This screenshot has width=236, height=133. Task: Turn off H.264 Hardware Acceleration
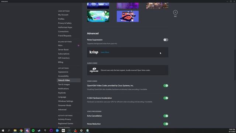[166, 98]
